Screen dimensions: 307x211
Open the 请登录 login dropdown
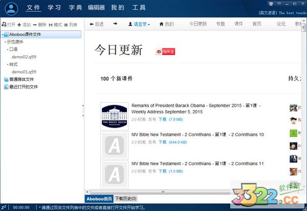tap(139, 24)
